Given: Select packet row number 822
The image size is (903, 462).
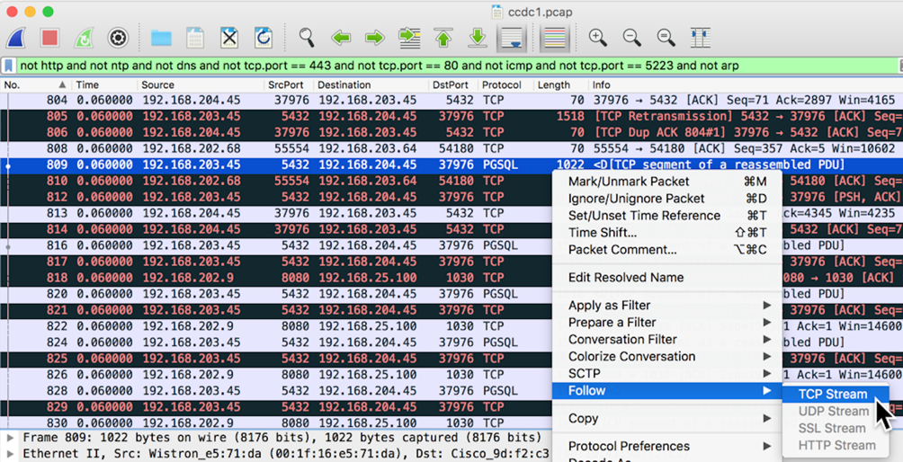Looking at the screenshot, I should 276,326.
